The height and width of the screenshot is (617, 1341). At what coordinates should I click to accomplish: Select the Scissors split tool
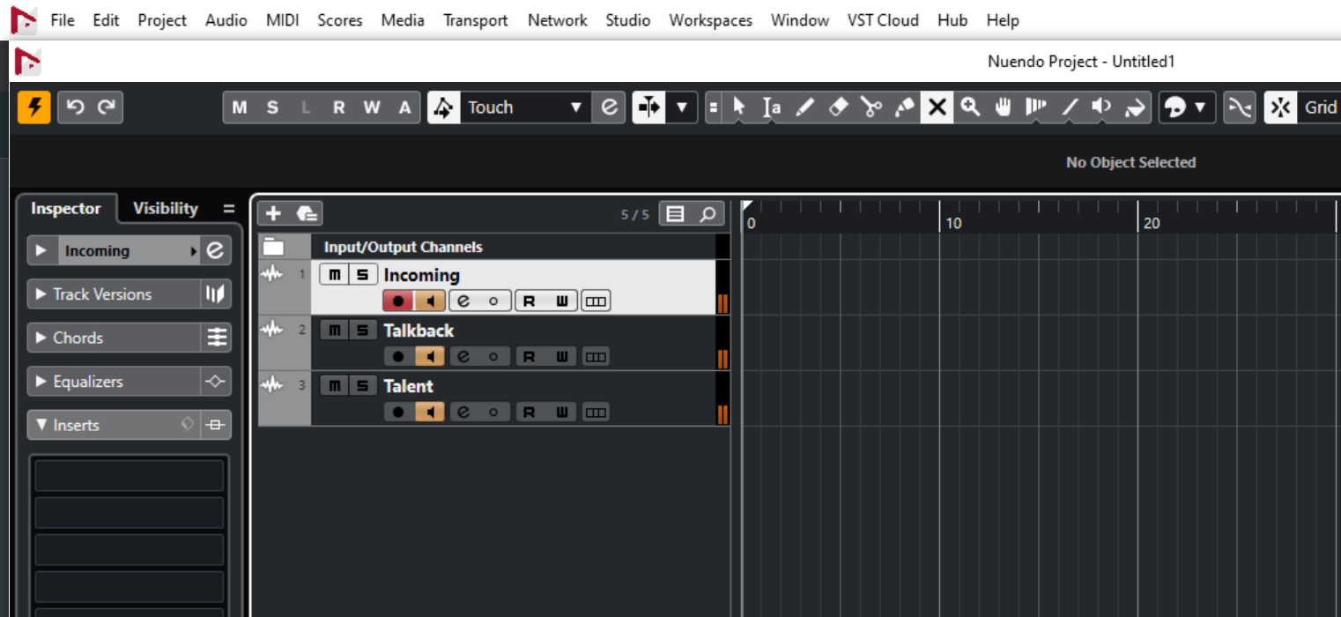[x=871, y=108]
